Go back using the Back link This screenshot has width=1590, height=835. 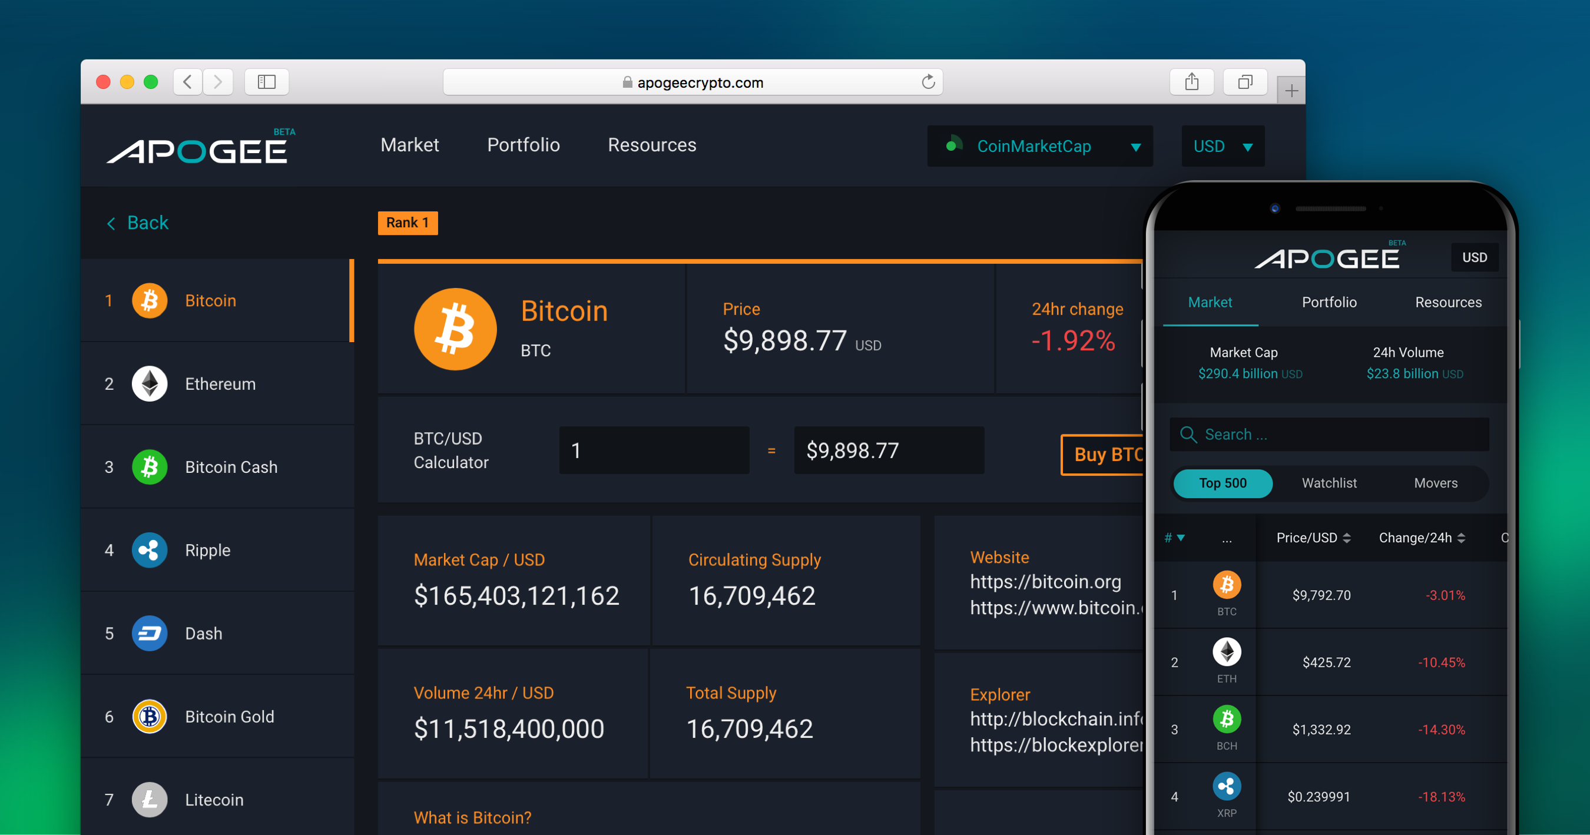pyautogui.click(x=138, y=223)
